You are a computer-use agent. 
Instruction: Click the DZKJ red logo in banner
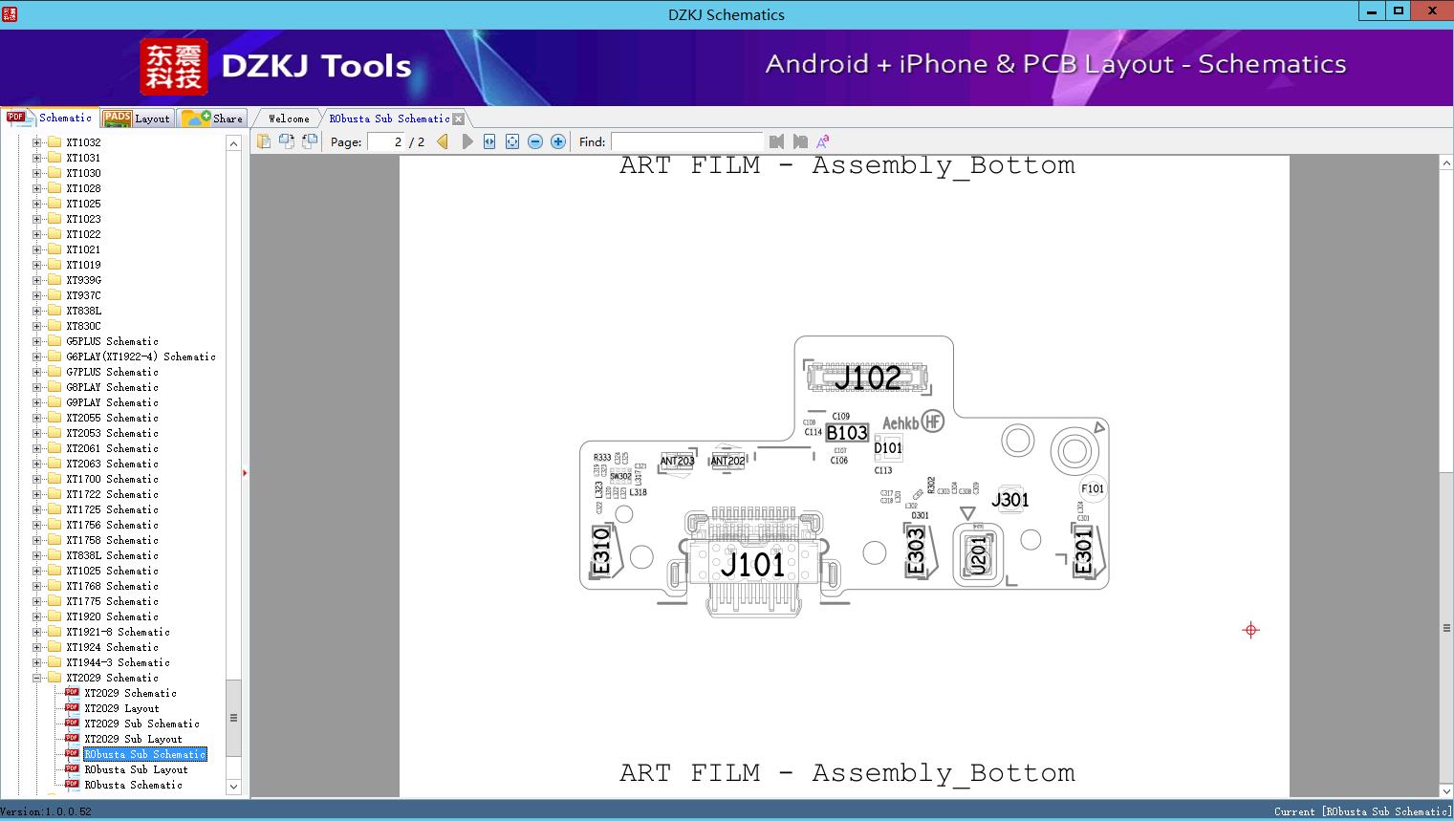(173, 67)
